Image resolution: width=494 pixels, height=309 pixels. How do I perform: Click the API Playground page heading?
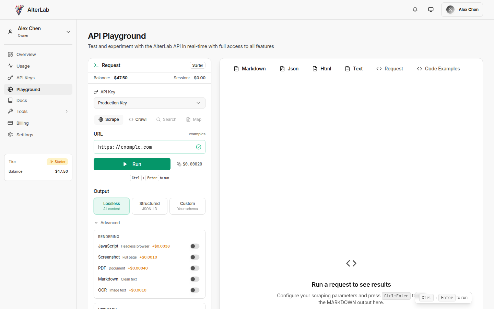[117, 36]
